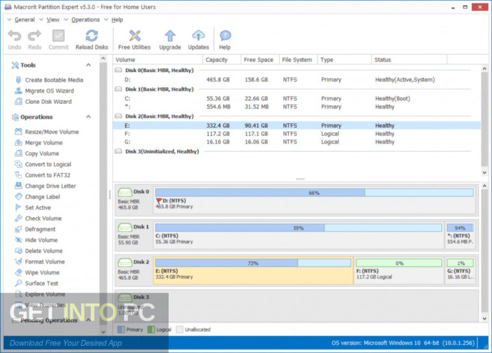This screenshot has height=353, width=492.
Task: Select the 554.6 MB unlabeled volume row
Action: click(297, 107)
